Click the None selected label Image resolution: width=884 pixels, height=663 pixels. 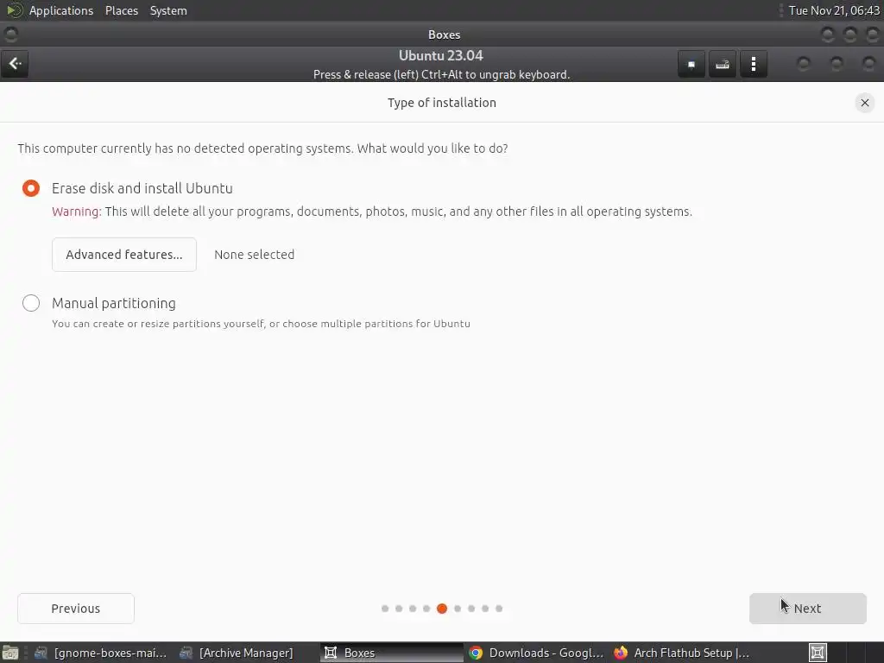point(255,255)
